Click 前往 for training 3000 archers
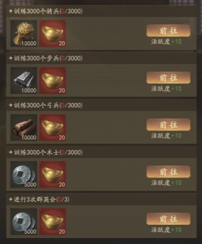 [168, 125]
